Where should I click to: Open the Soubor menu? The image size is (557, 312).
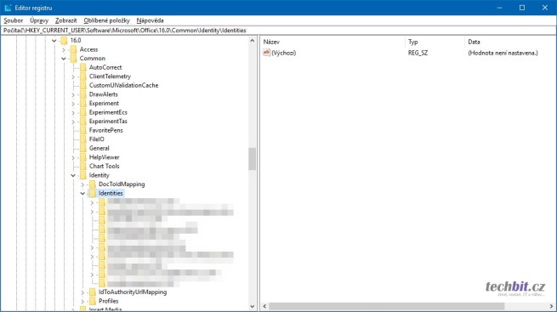click(14, 20)
